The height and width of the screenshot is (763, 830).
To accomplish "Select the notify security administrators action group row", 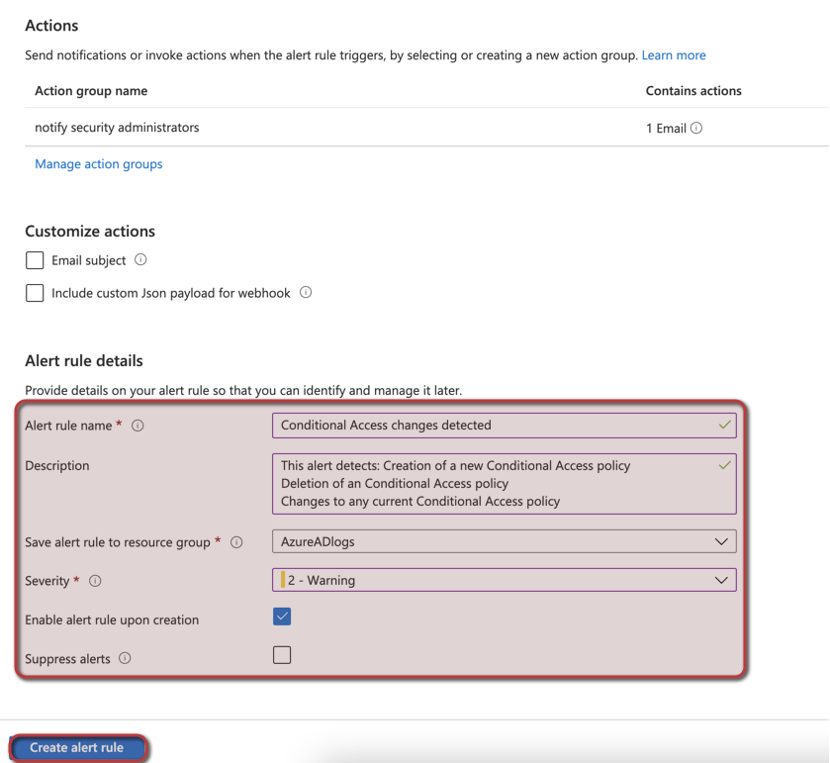I will pyautogui.click(x=117, y=128).
